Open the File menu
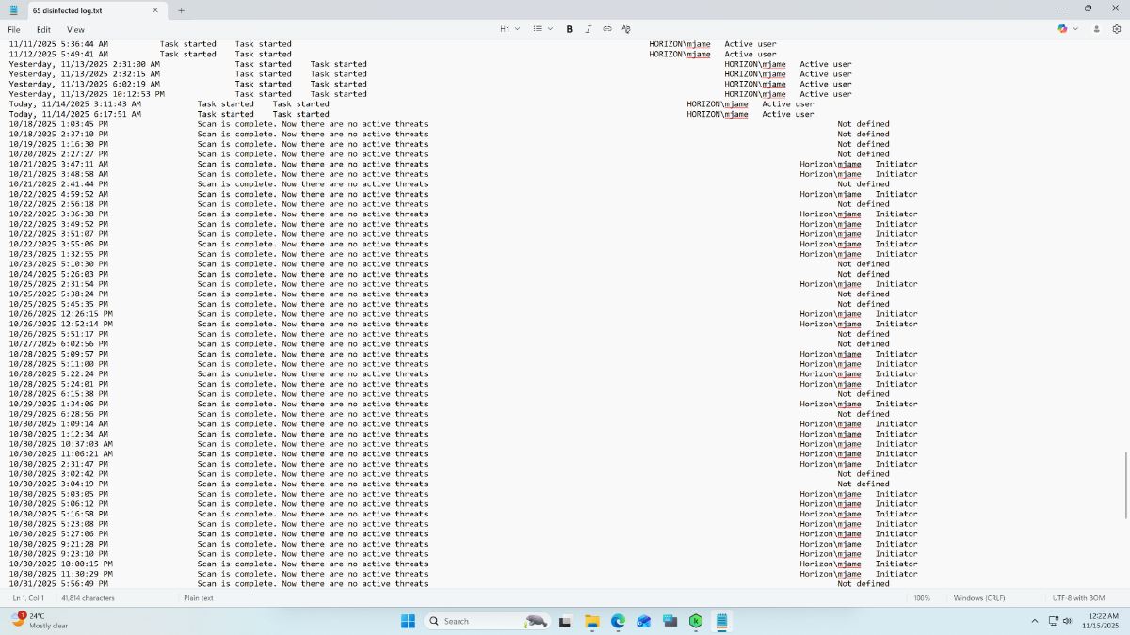 coord(14,29)
